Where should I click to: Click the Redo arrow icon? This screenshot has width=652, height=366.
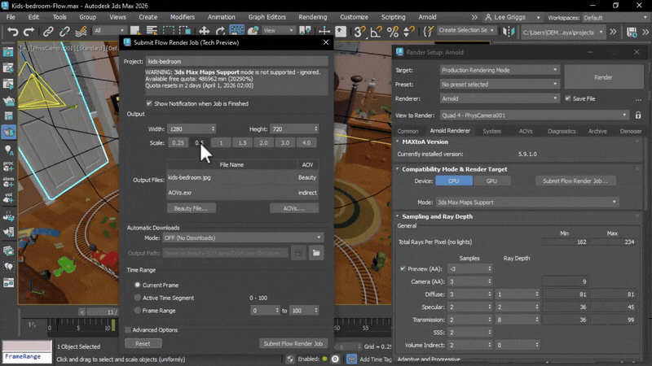point(29,32)
